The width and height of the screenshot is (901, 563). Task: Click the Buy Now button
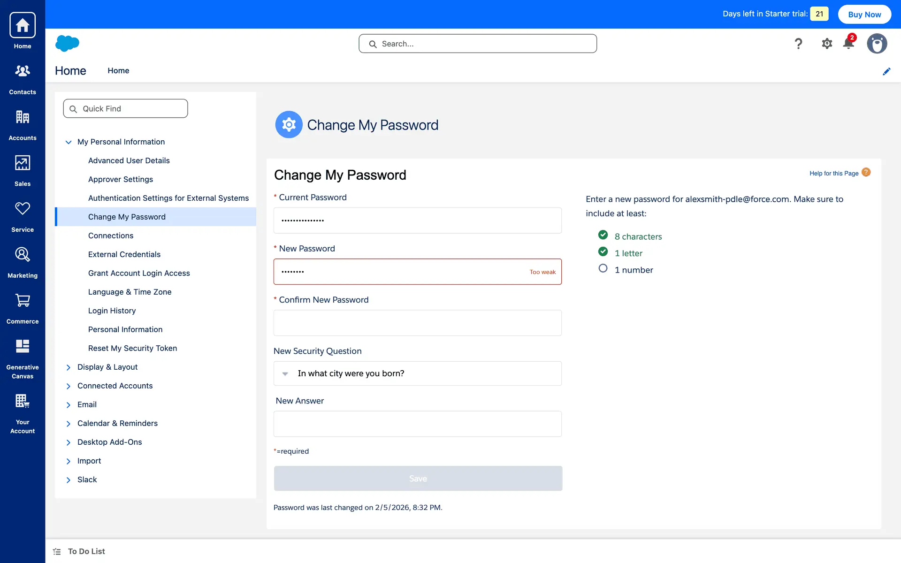[864, 14]
